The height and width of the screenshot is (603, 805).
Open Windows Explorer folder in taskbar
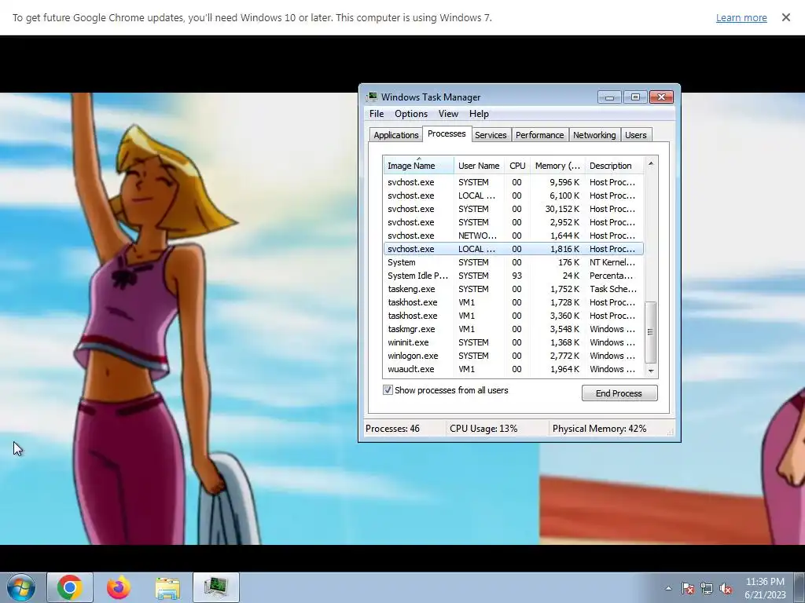coord(167,587)
